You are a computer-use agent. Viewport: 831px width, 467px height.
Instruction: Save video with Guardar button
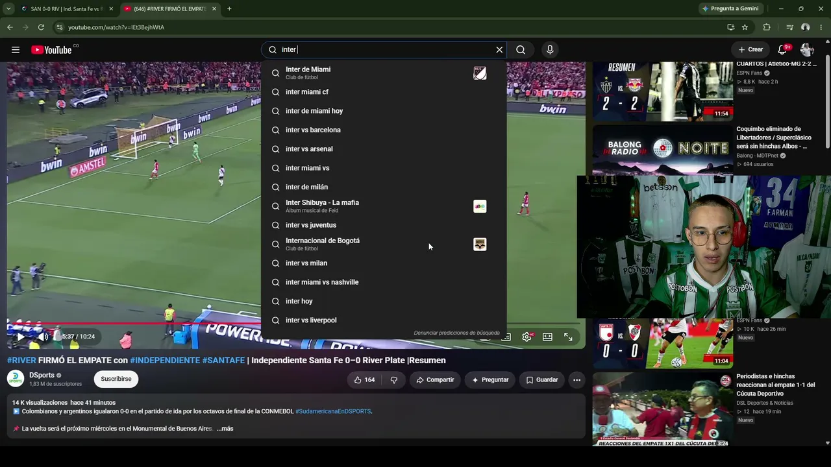point(541,380)
